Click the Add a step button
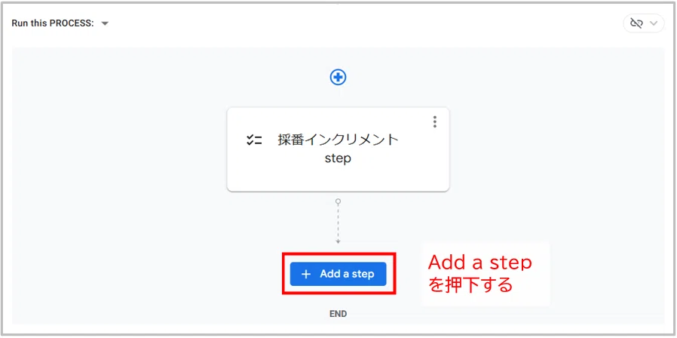This screenshot has height=338, width=677. click(x=338, y=274)
